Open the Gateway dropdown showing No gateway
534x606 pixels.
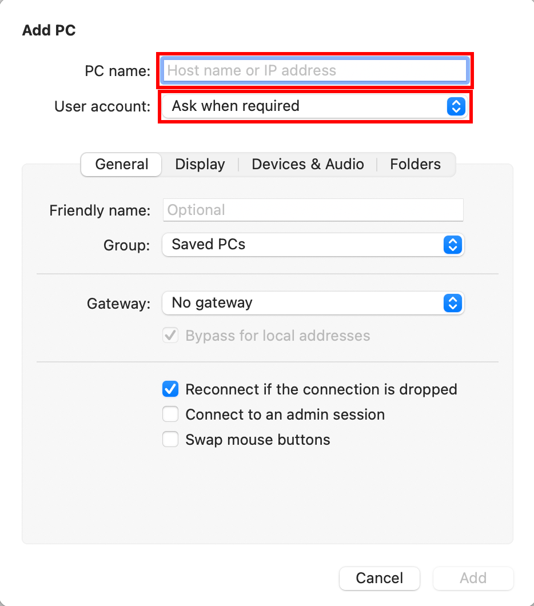(x=313, y=303)
